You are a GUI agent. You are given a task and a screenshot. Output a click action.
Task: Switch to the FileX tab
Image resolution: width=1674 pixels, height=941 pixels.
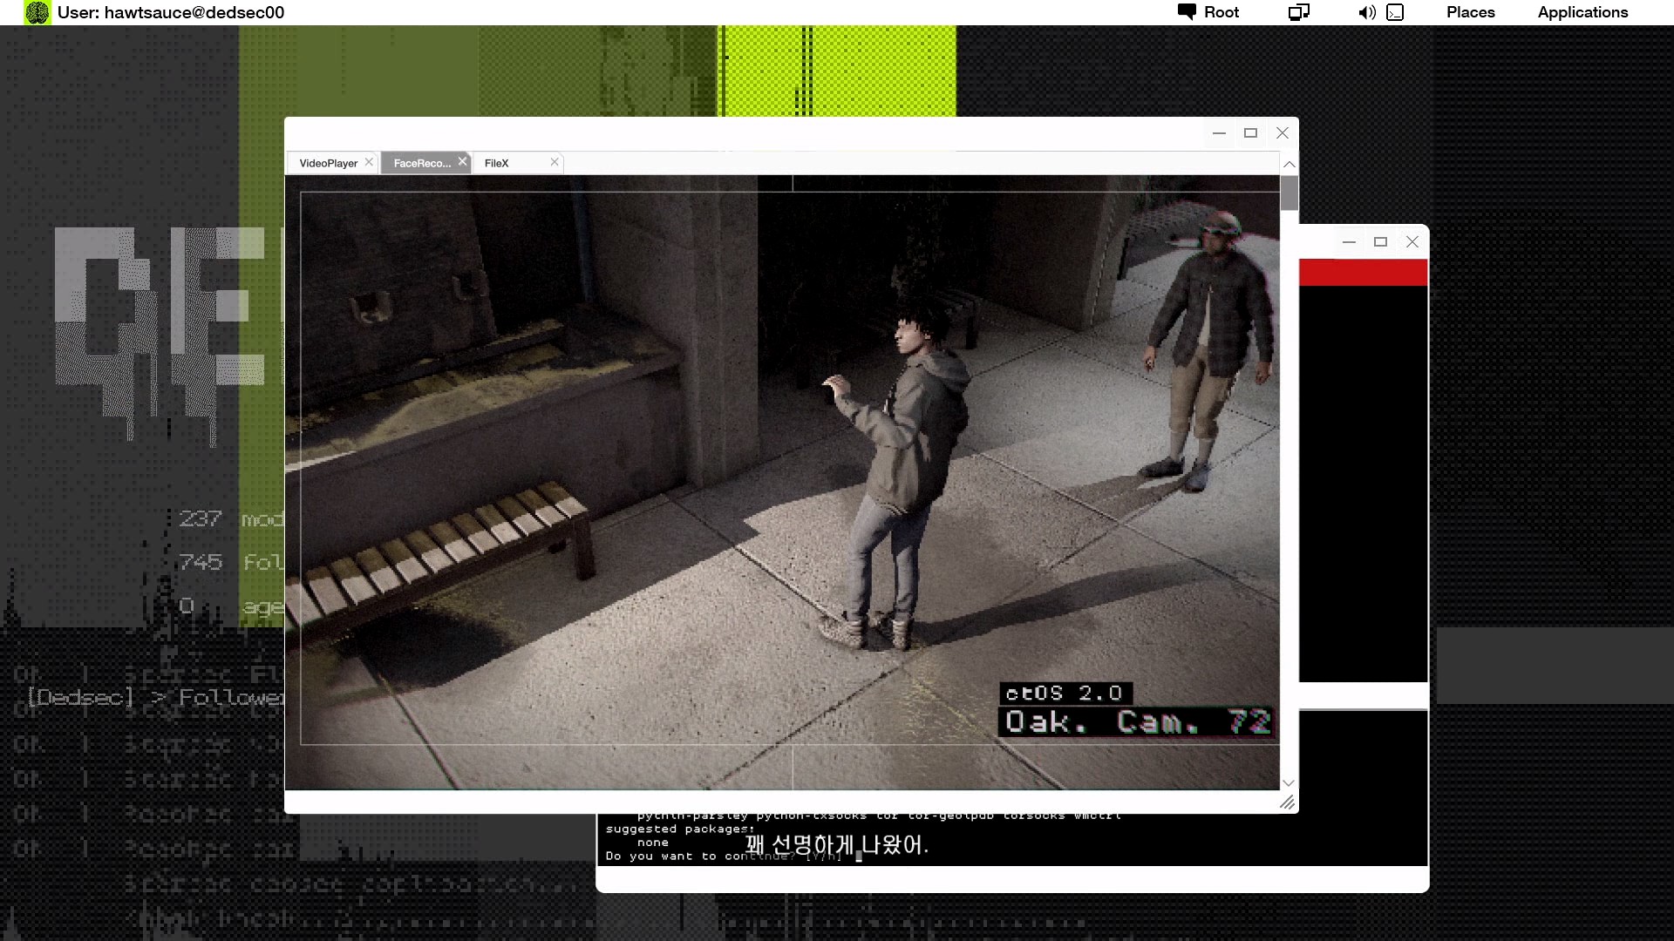[x=497, y=163]
